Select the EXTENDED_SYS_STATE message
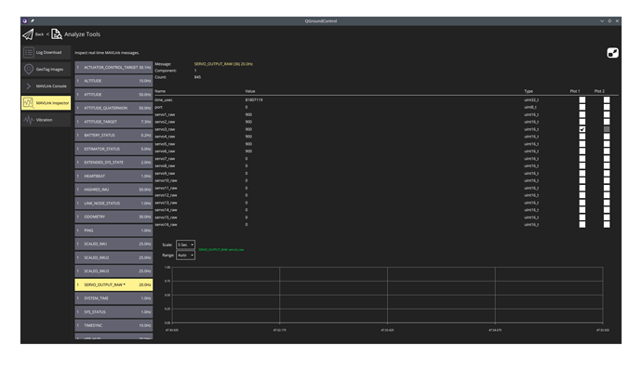 (114, 163)
